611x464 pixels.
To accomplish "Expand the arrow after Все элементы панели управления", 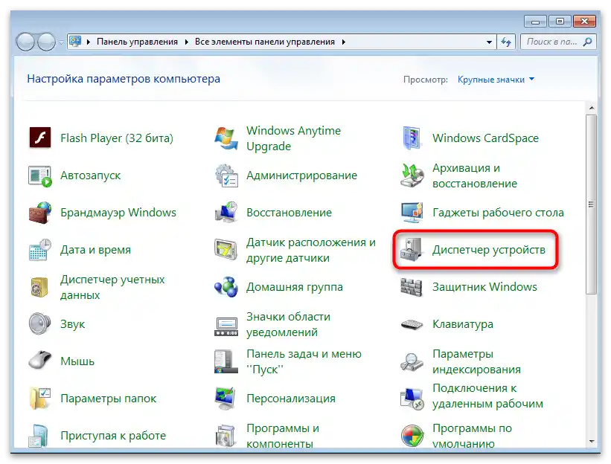I will coord(343,42).
